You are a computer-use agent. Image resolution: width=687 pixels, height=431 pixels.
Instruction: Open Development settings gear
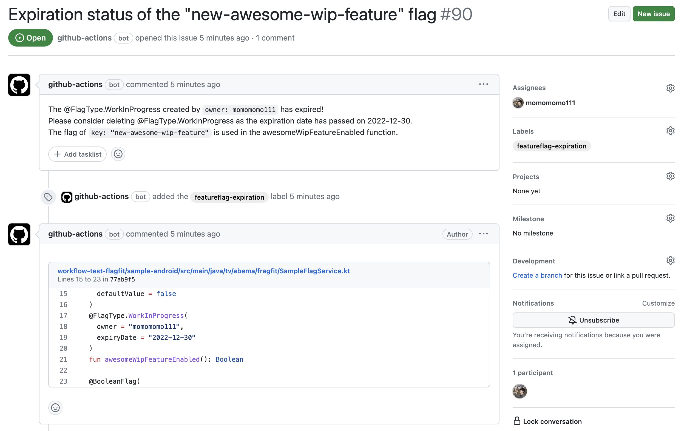click(x=670, y=260)
